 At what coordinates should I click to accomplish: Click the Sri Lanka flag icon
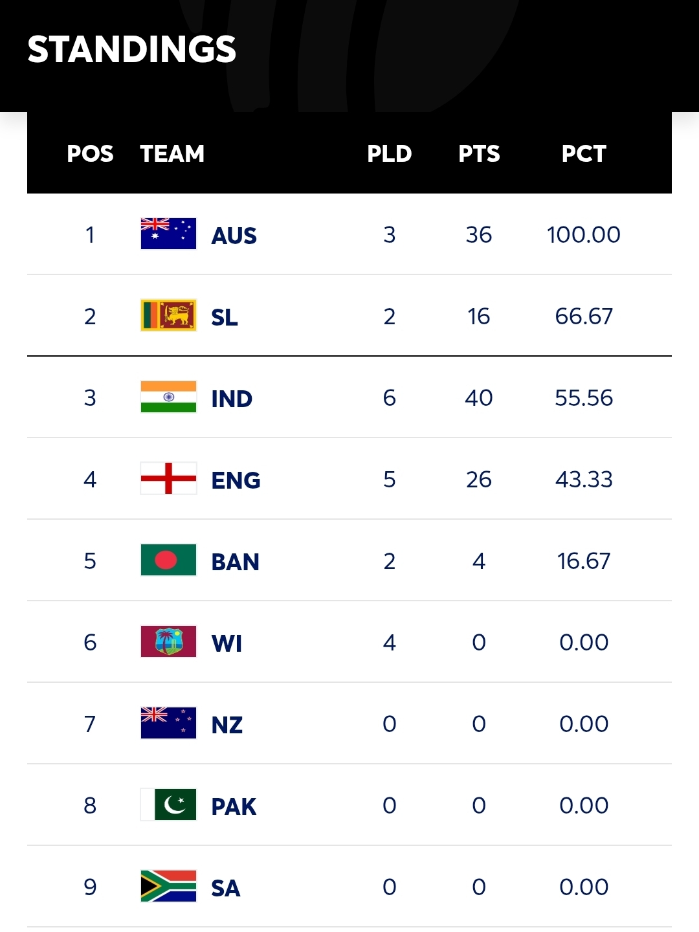168,315
